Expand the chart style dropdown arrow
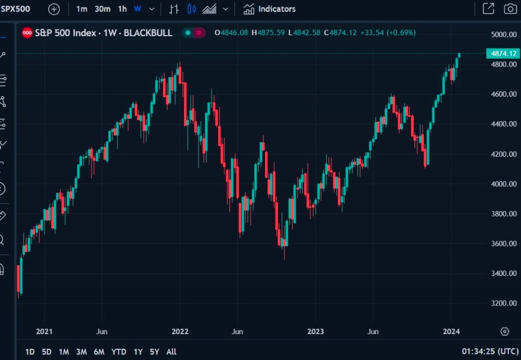This screenshot has width=521, height=360. (225, 9)
